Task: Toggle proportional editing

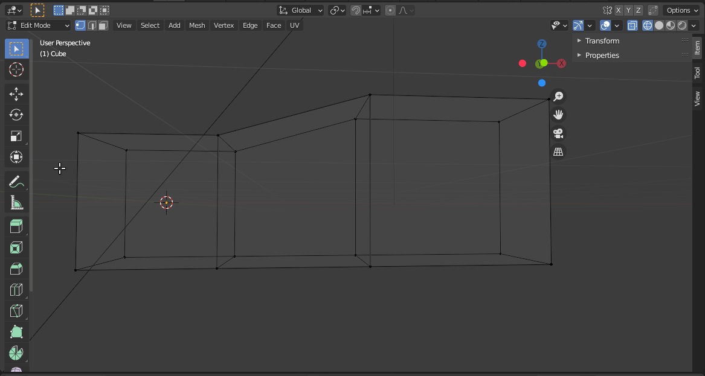Action: tap(390, 10)
